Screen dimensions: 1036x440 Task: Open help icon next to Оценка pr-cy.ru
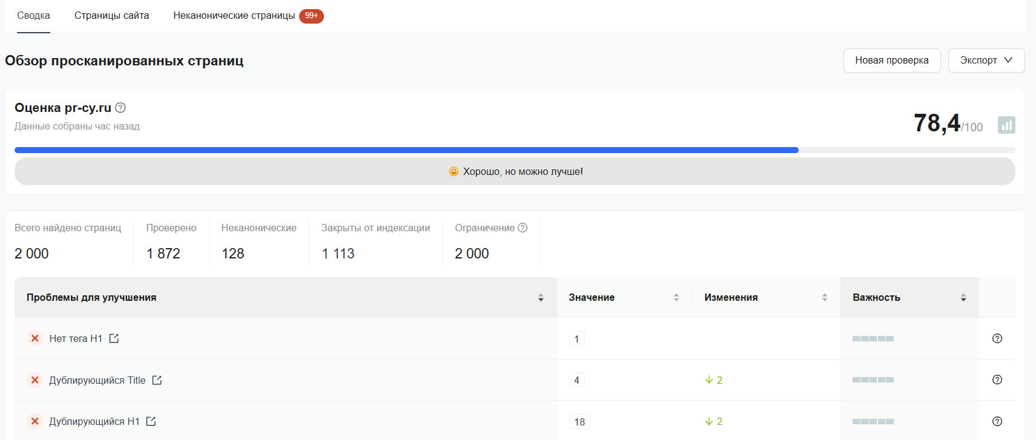point(120,108)
